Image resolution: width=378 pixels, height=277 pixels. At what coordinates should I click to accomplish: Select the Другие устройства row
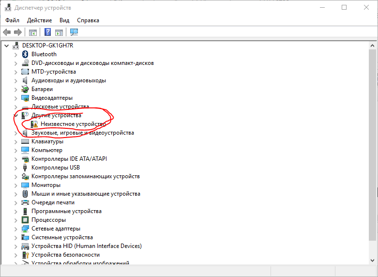pos(56,115)
